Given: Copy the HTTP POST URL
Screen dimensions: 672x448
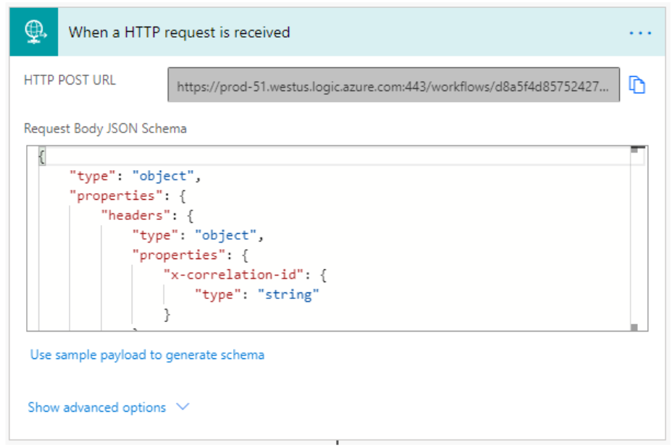Looking at the screenshot, I should click(x=637, y=85).
